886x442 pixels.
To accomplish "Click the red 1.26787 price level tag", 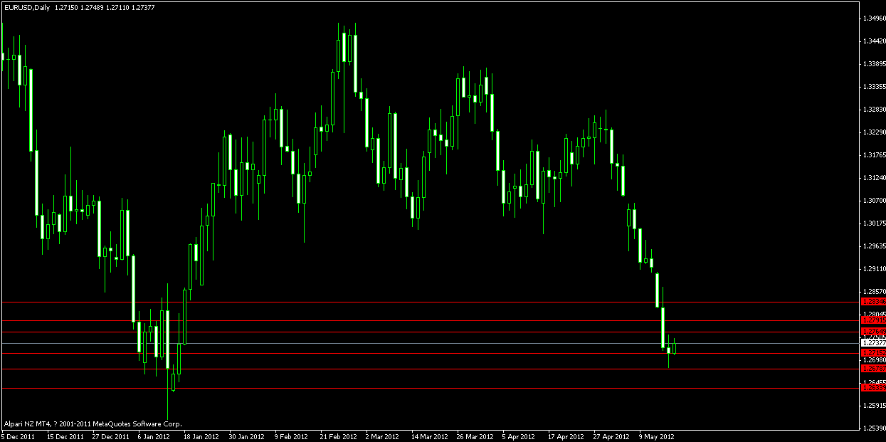I will tap(873, 369).
